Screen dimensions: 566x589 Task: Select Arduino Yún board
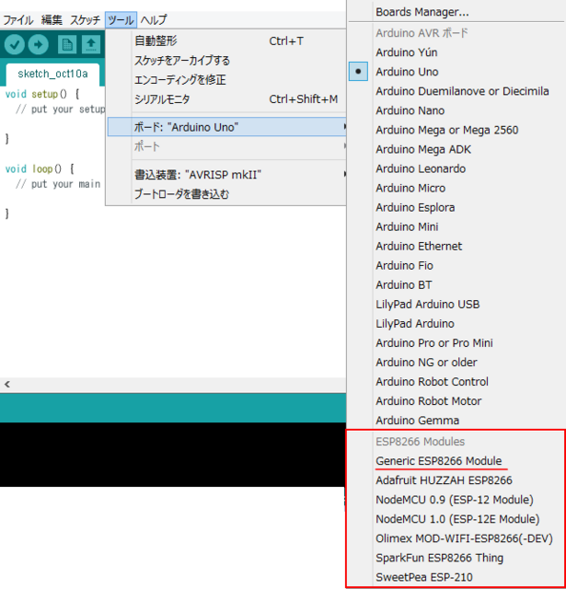(x=456, y=52)
